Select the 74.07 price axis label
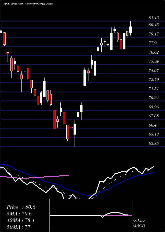Screen dimensions: 165x232 [x=154, y=70]
